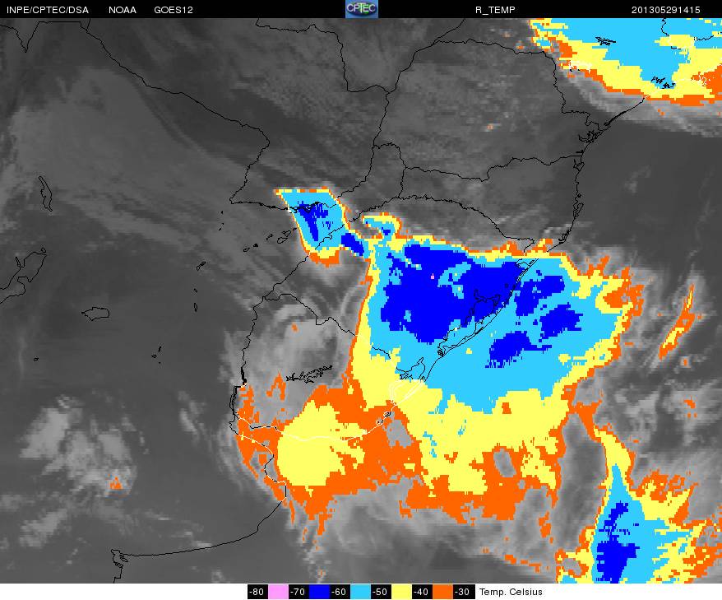Click the -50 legend value

pos(381,592)
